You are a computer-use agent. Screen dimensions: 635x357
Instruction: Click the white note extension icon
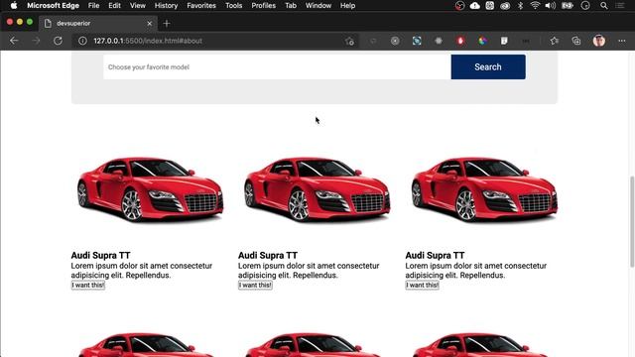(504, 41)
